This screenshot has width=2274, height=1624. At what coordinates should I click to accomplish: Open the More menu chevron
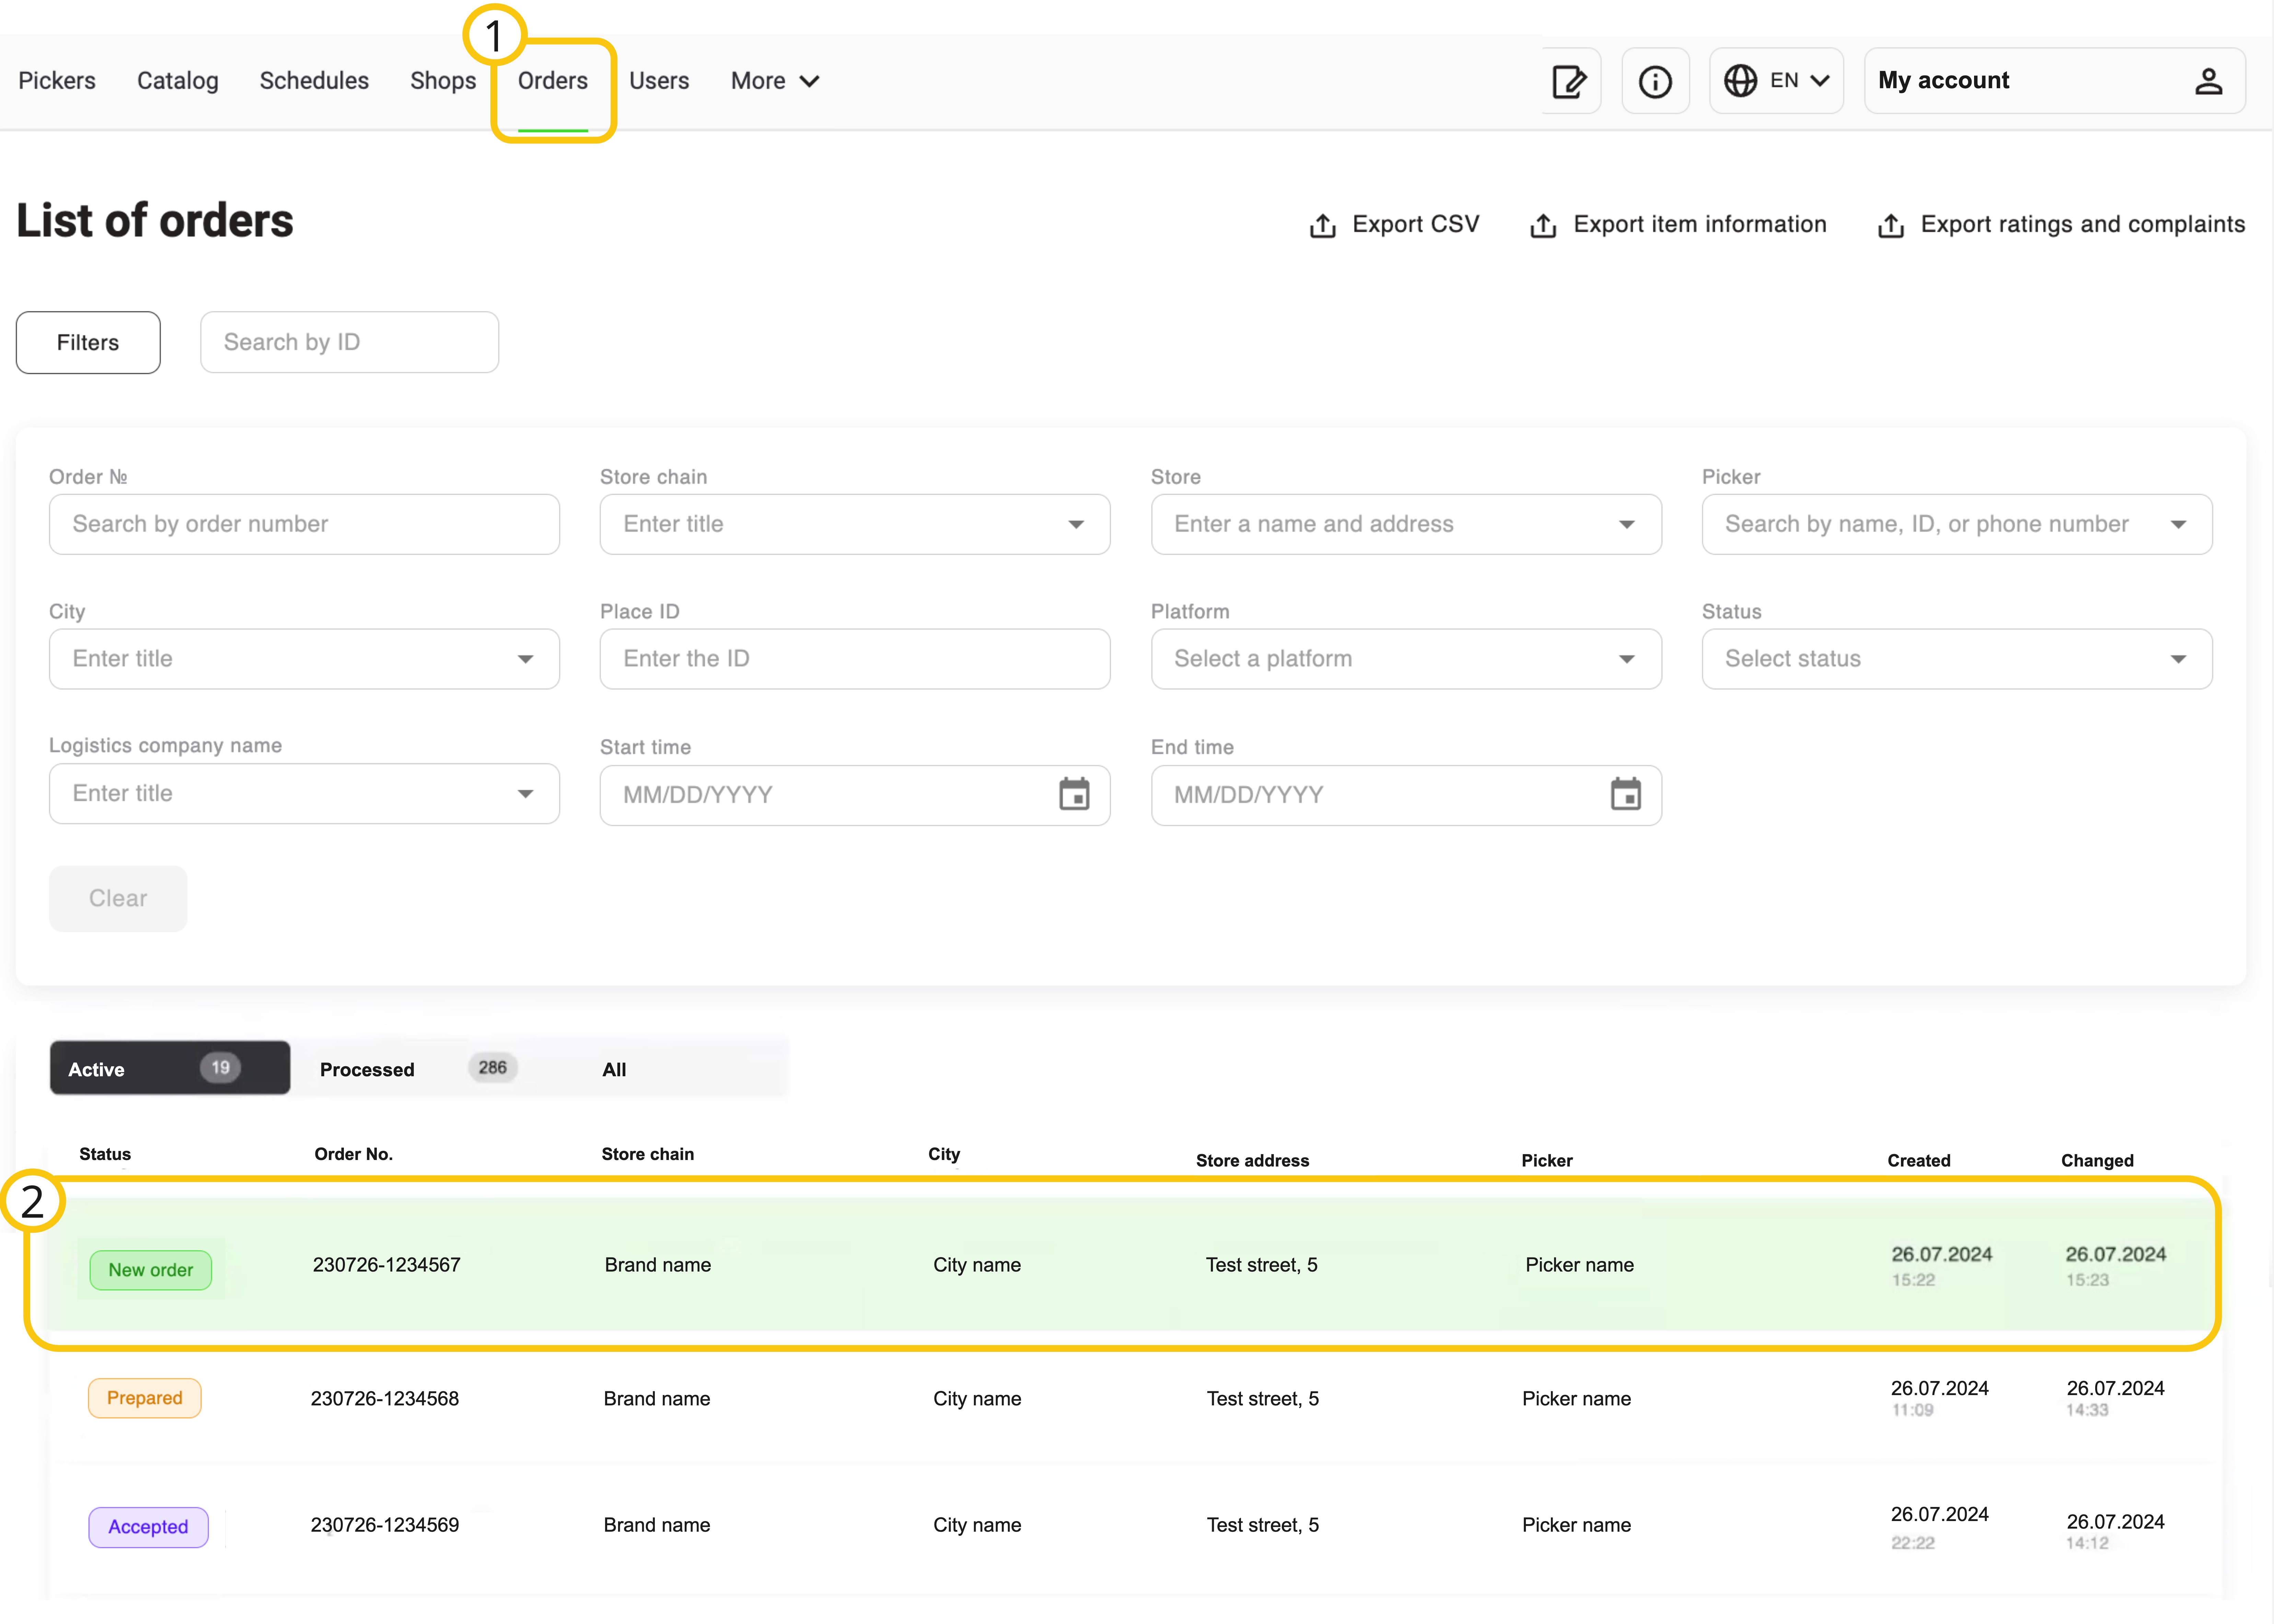[810, 81]
